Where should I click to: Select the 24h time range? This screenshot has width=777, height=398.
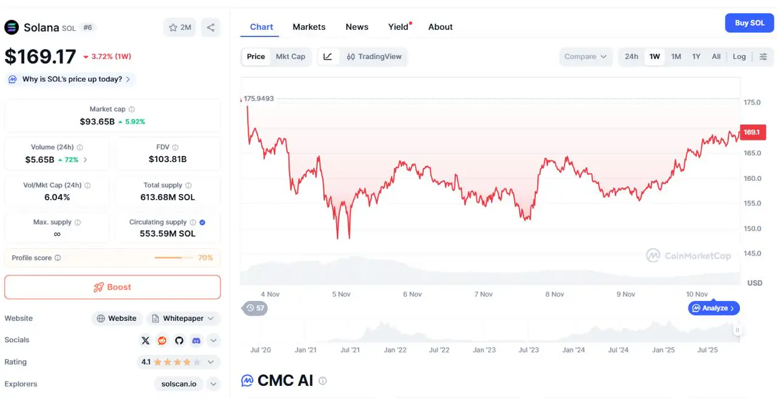pos(631,56)
